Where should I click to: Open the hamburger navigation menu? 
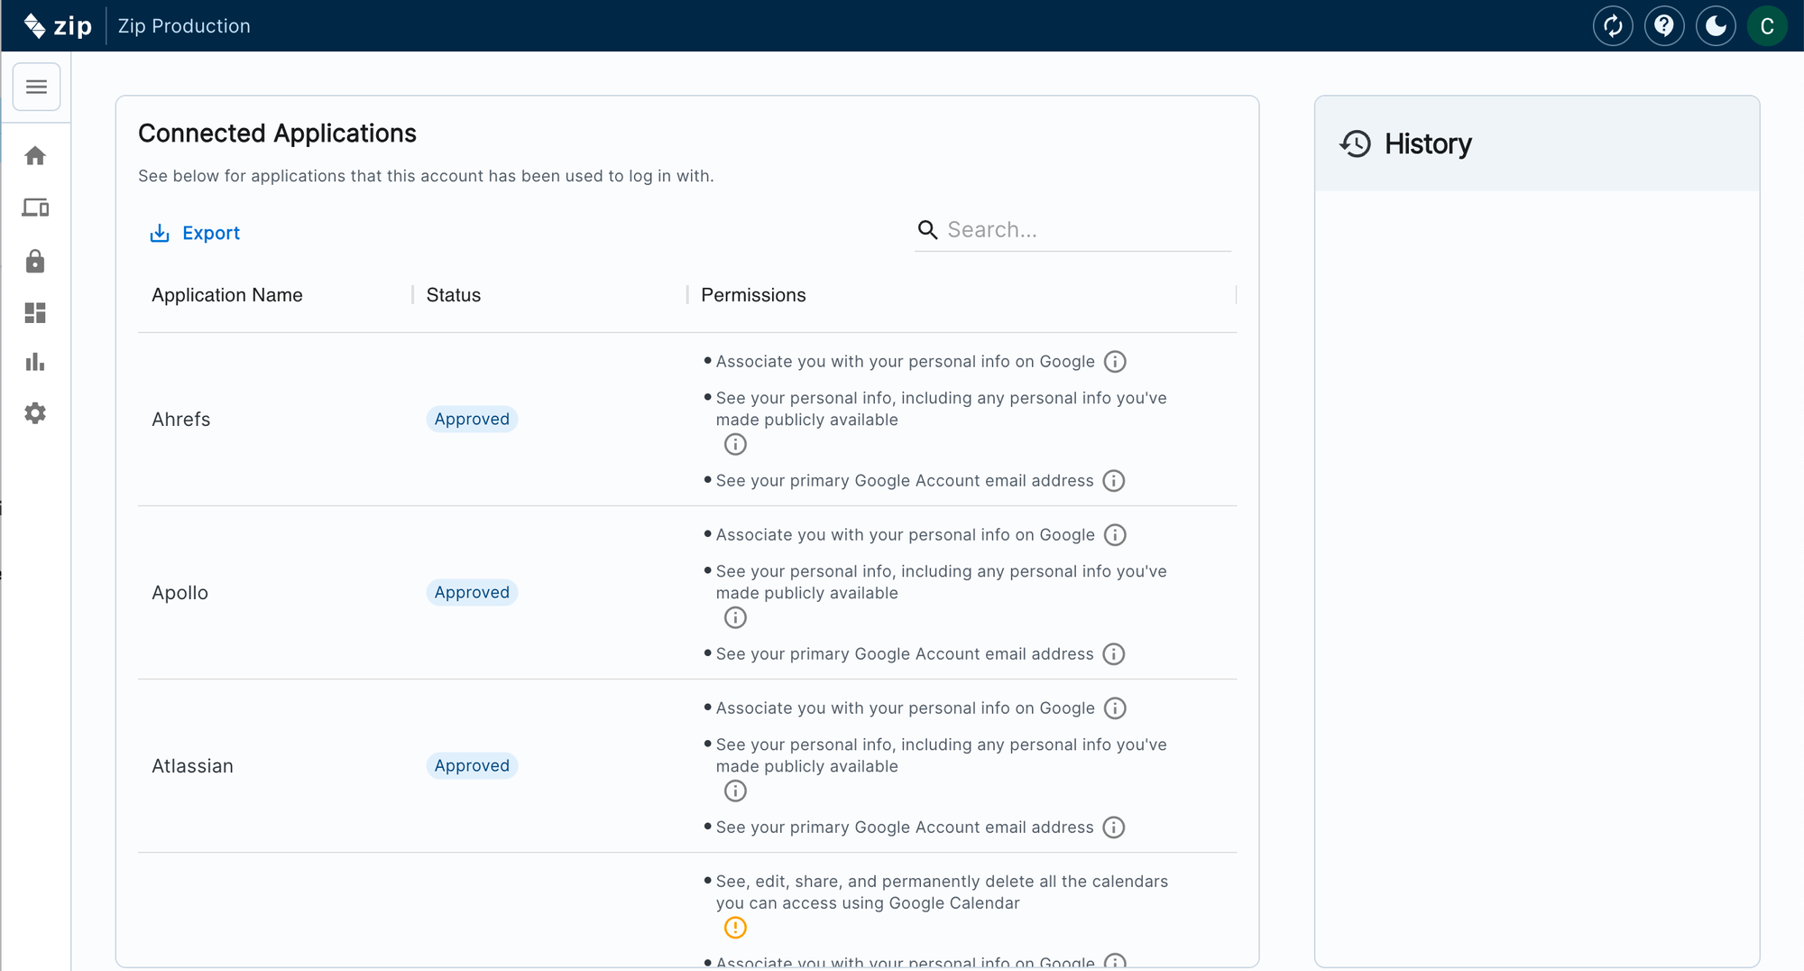[x=36, y=87]
